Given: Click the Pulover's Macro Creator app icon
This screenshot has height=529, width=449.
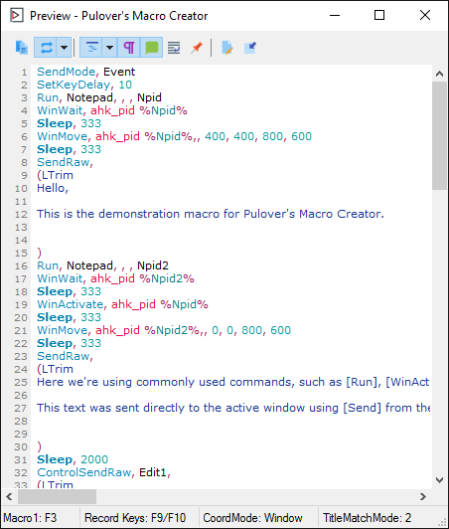Looking at the screenshot, I should (17, 16).
